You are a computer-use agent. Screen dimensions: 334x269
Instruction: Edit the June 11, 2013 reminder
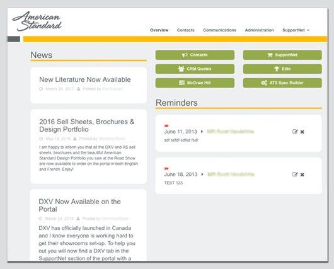tap(295, 132)
